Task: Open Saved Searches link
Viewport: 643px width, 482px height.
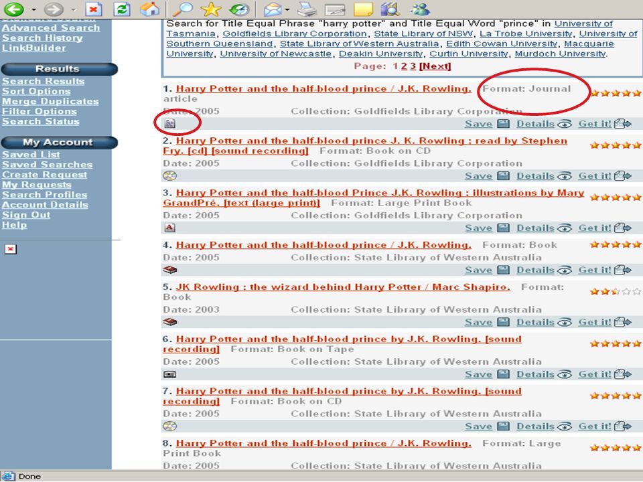Action: [x=47, y=165]
